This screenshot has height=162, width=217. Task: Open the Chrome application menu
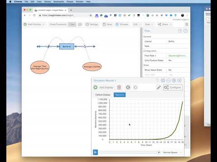18,1
